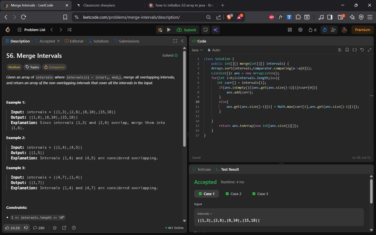Click the intervals input value box
This screenshot has width=376, height=235.
click(x=279, y=217)
